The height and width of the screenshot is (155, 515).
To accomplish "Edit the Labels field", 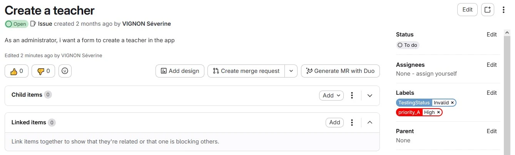I will (492, 93).
